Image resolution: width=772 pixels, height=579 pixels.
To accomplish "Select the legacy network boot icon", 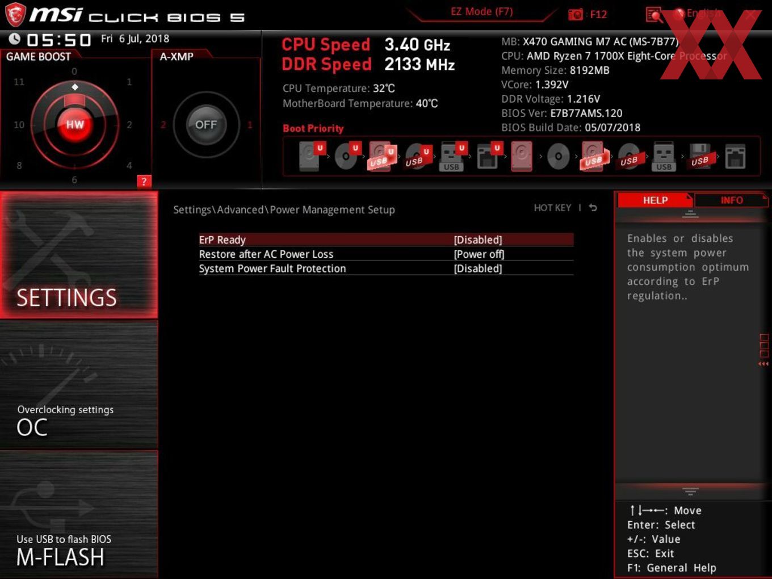I will pyautogui.click(x=735, y=156).
